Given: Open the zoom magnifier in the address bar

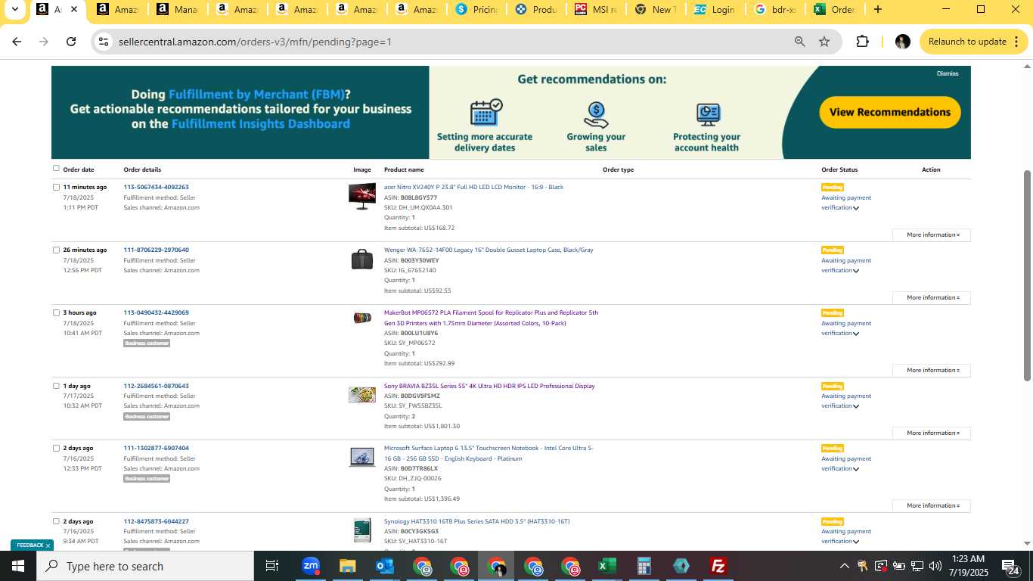Looking at the screenshot, I should (799, 42).
